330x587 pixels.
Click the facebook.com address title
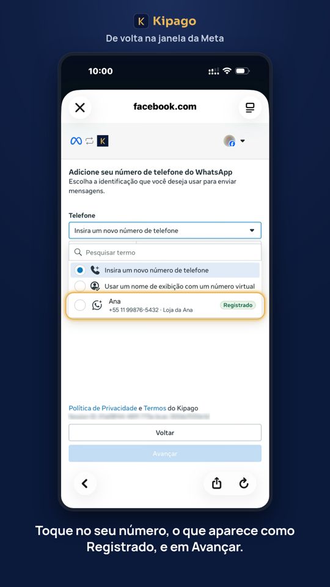(165, 106)
